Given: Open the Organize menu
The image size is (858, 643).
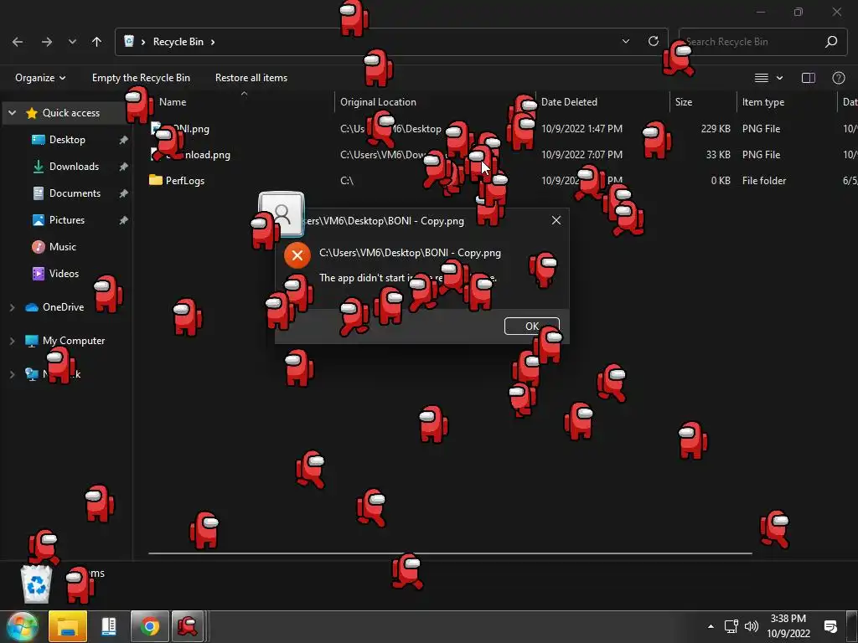Looking at the screenshot, I should pos(40,78).
